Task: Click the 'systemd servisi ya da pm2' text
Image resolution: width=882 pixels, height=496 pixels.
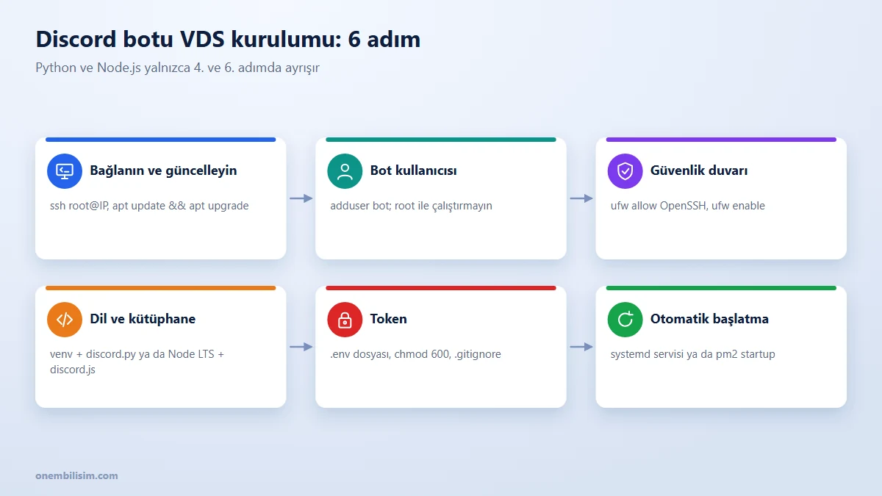Action: tap(692, 354)
